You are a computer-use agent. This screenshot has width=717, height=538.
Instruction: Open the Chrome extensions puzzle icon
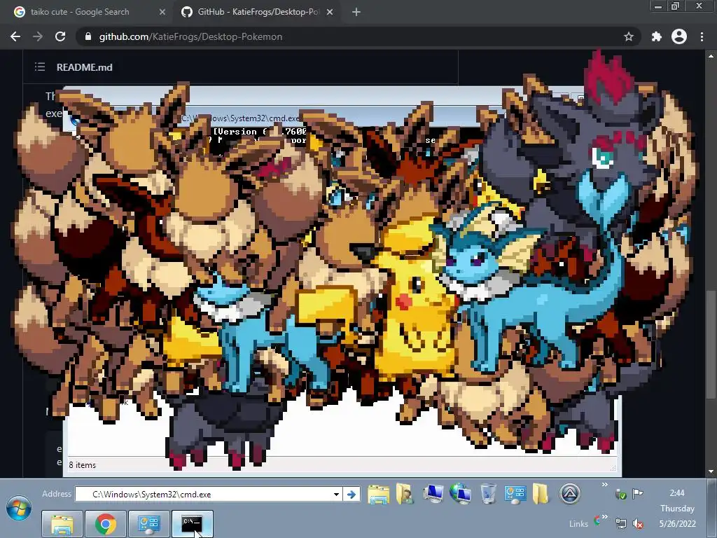[x=657, y=36]
